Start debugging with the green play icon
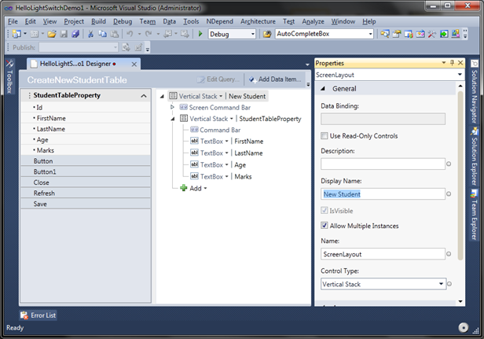The image size is (484, 339). coord(200,34)
